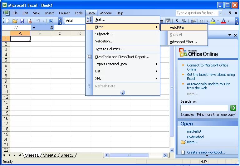Expand Data menu with double chevron
Image resolution: width=240 pixels, height=166 pixels.
[x=122, y=92]
